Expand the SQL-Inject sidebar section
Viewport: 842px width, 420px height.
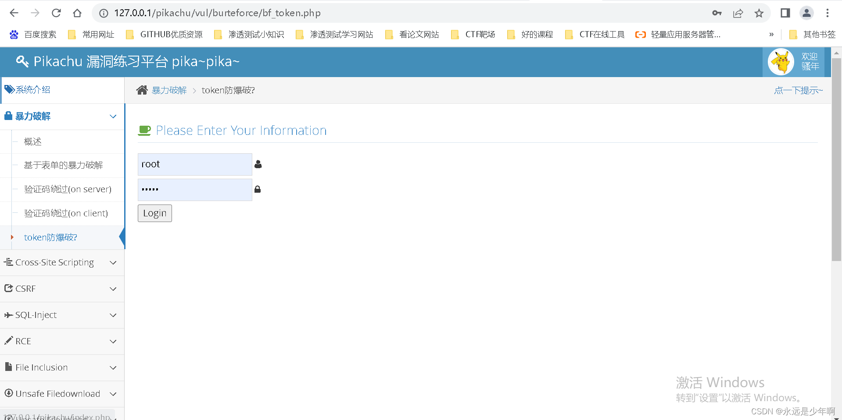(62, 315)
